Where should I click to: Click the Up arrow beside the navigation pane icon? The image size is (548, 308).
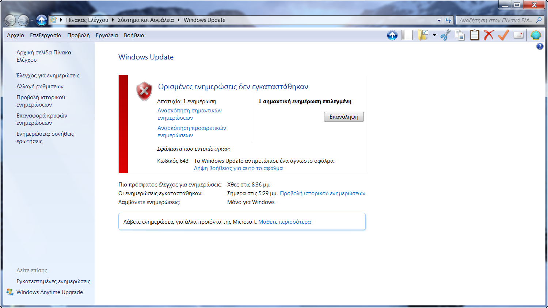[392, 35]
